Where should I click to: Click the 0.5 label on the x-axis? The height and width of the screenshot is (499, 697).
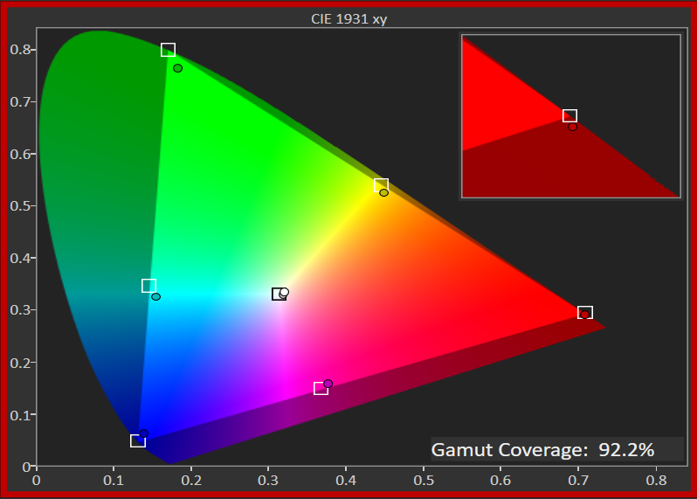424,479
